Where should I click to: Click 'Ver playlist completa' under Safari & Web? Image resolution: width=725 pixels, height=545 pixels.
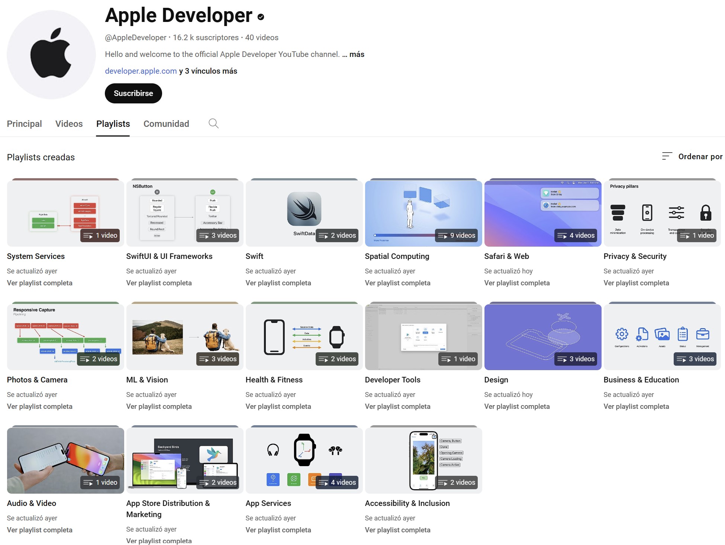click(x=517, y=283)
